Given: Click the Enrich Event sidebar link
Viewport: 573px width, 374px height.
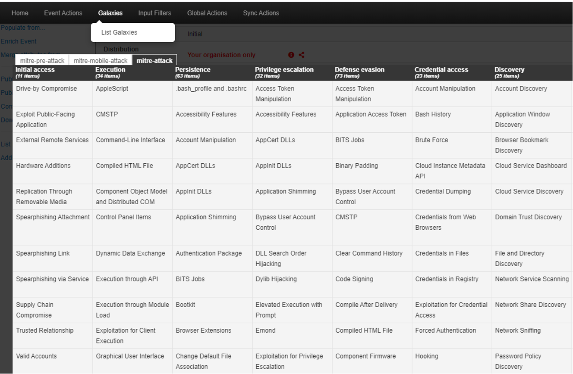Looking at the screenshot, I should 19,41.
